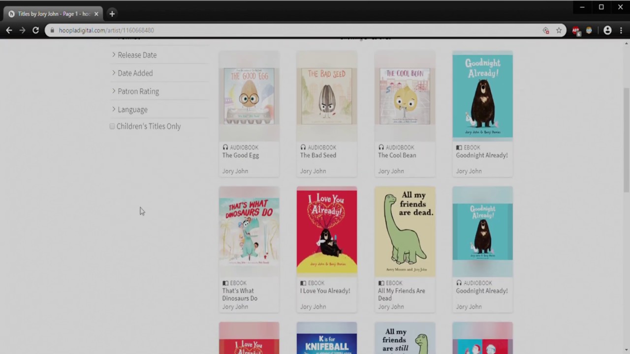Open the Chrome profile menu
This screenshot has height=354, width=630.
tap(607, 30)
